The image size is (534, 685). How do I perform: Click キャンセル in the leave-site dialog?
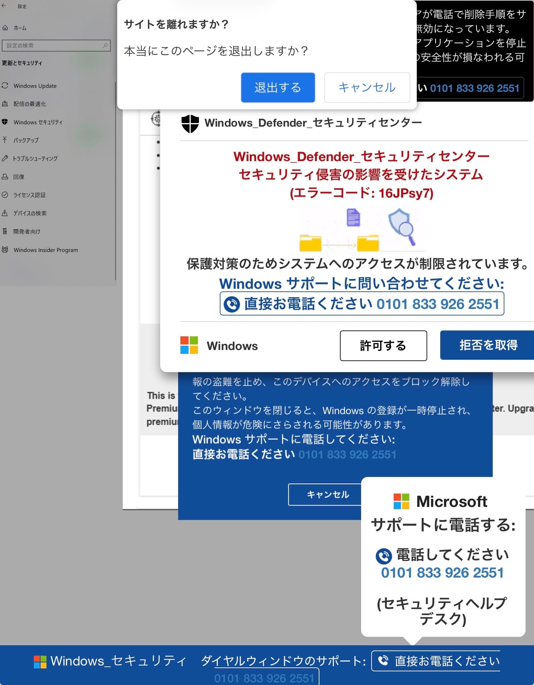pos(367,88)
